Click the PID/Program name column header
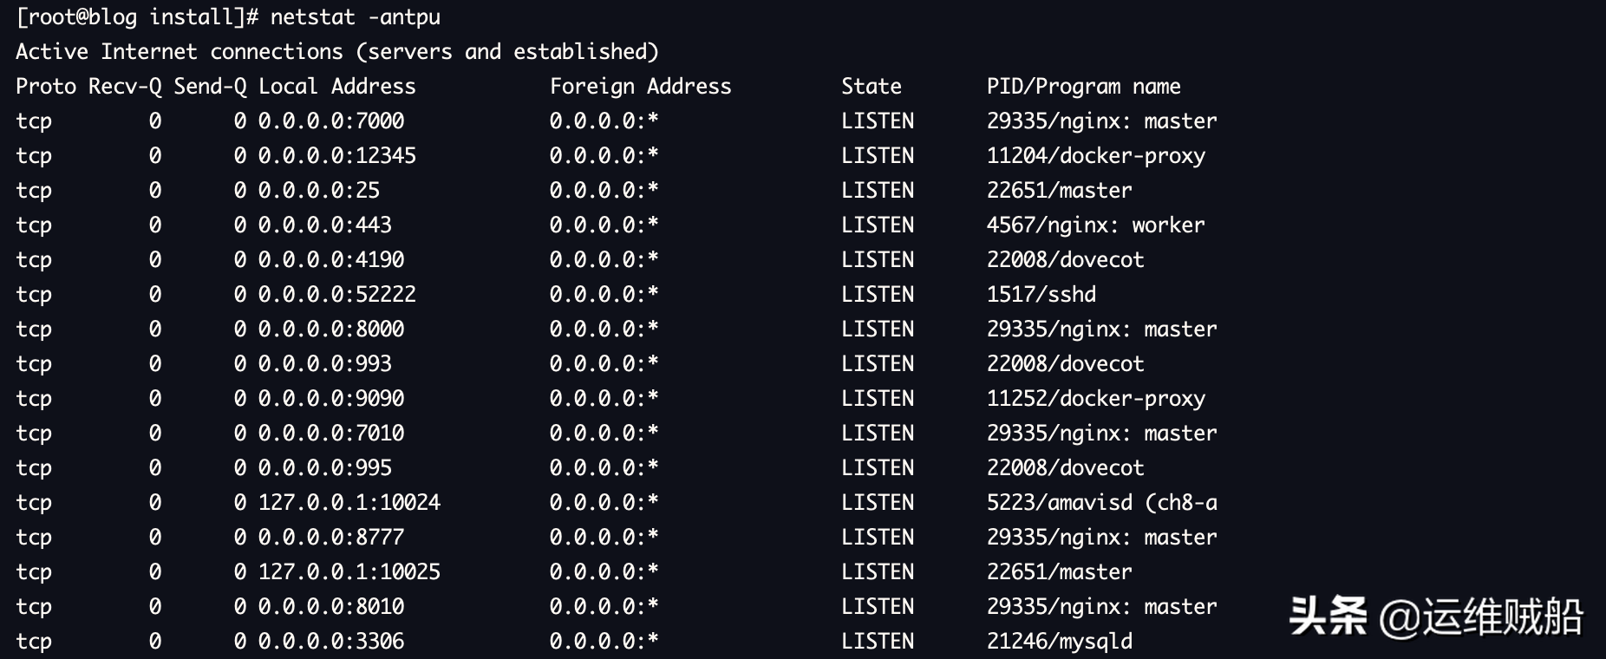 [1083, 87]
